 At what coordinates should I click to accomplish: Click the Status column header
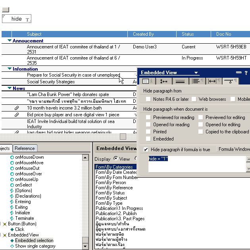[x=194, y=34]
